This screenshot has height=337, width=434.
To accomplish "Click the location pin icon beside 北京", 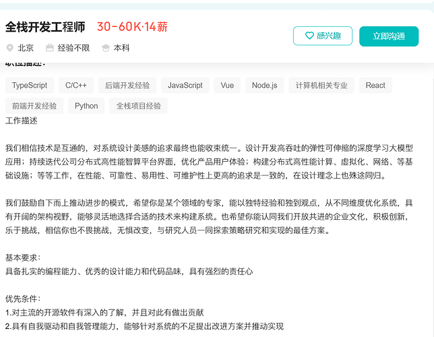I will coord(9,48).
